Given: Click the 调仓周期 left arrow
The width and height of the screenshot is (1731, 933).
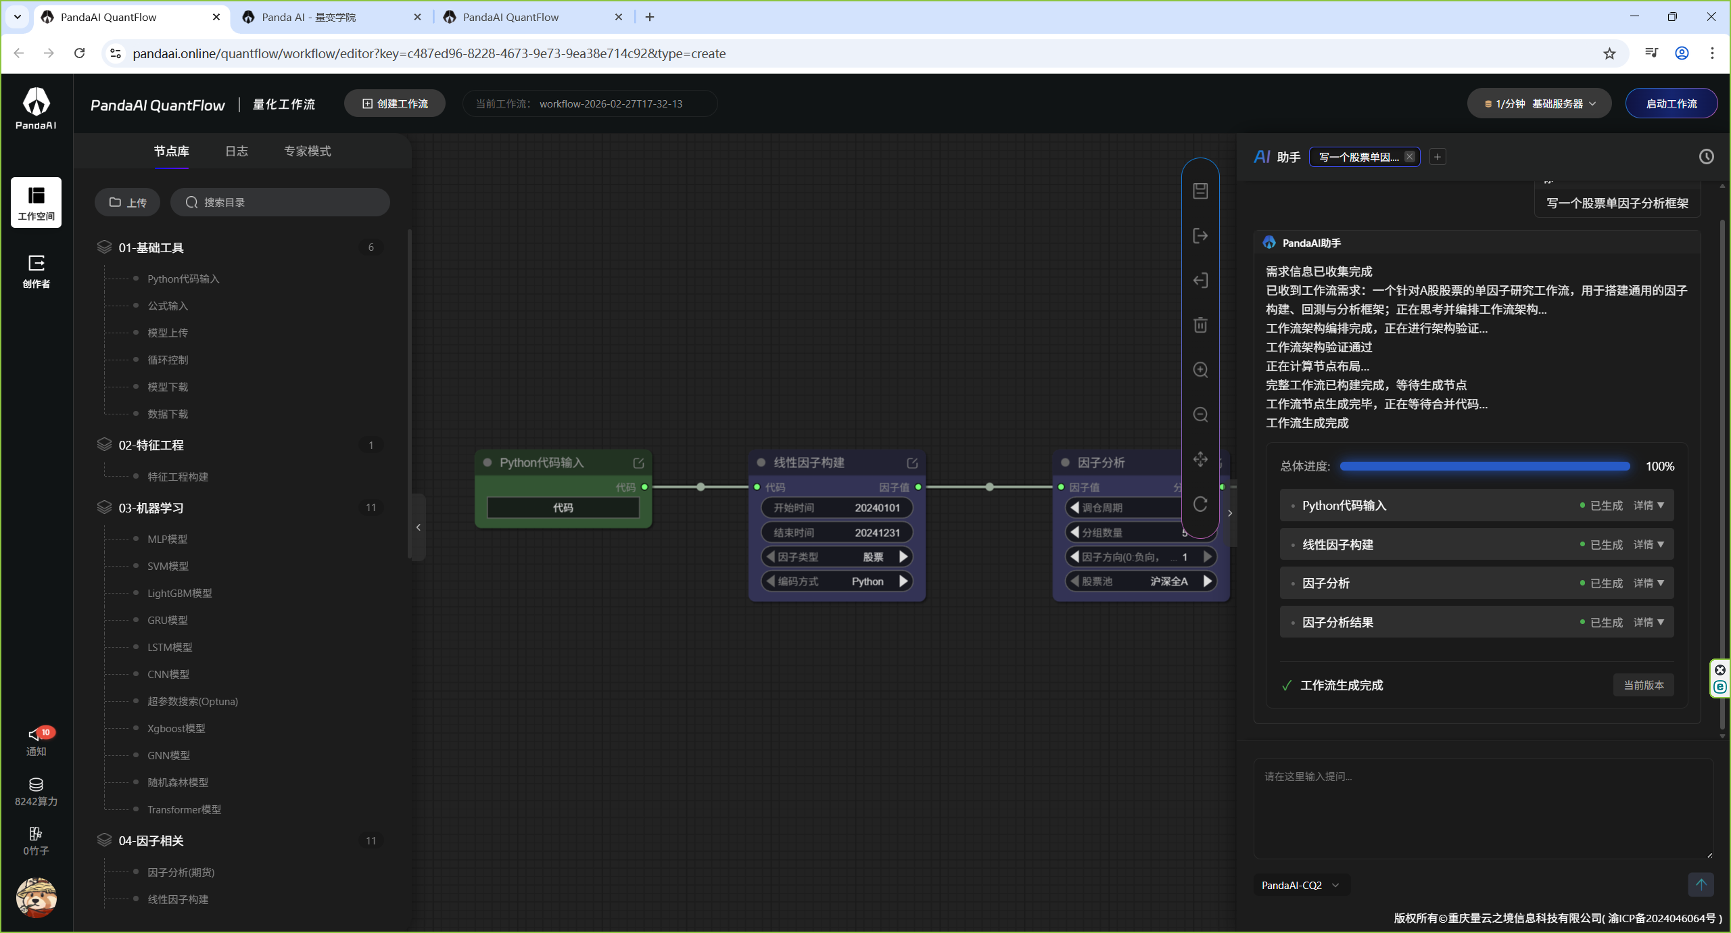Looking at the screenshot, I should [x=1074, y=507].
